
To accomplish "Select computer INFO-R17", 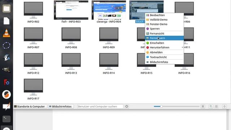I will 33,89.
